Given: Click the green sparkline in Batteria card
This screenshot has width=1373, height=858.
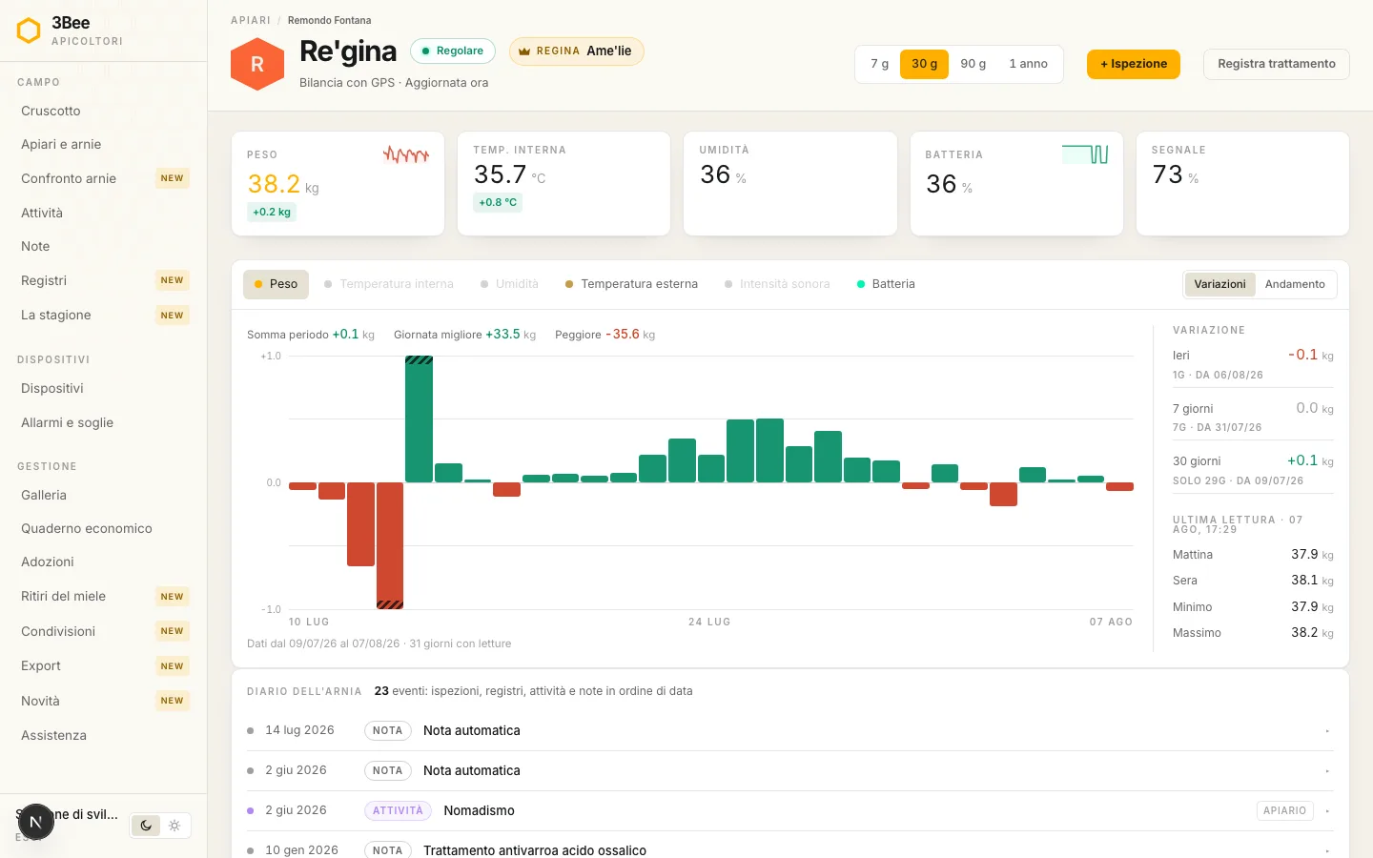Looking at the screenshot, I should pyautogui.click(x=1085, y=154).
